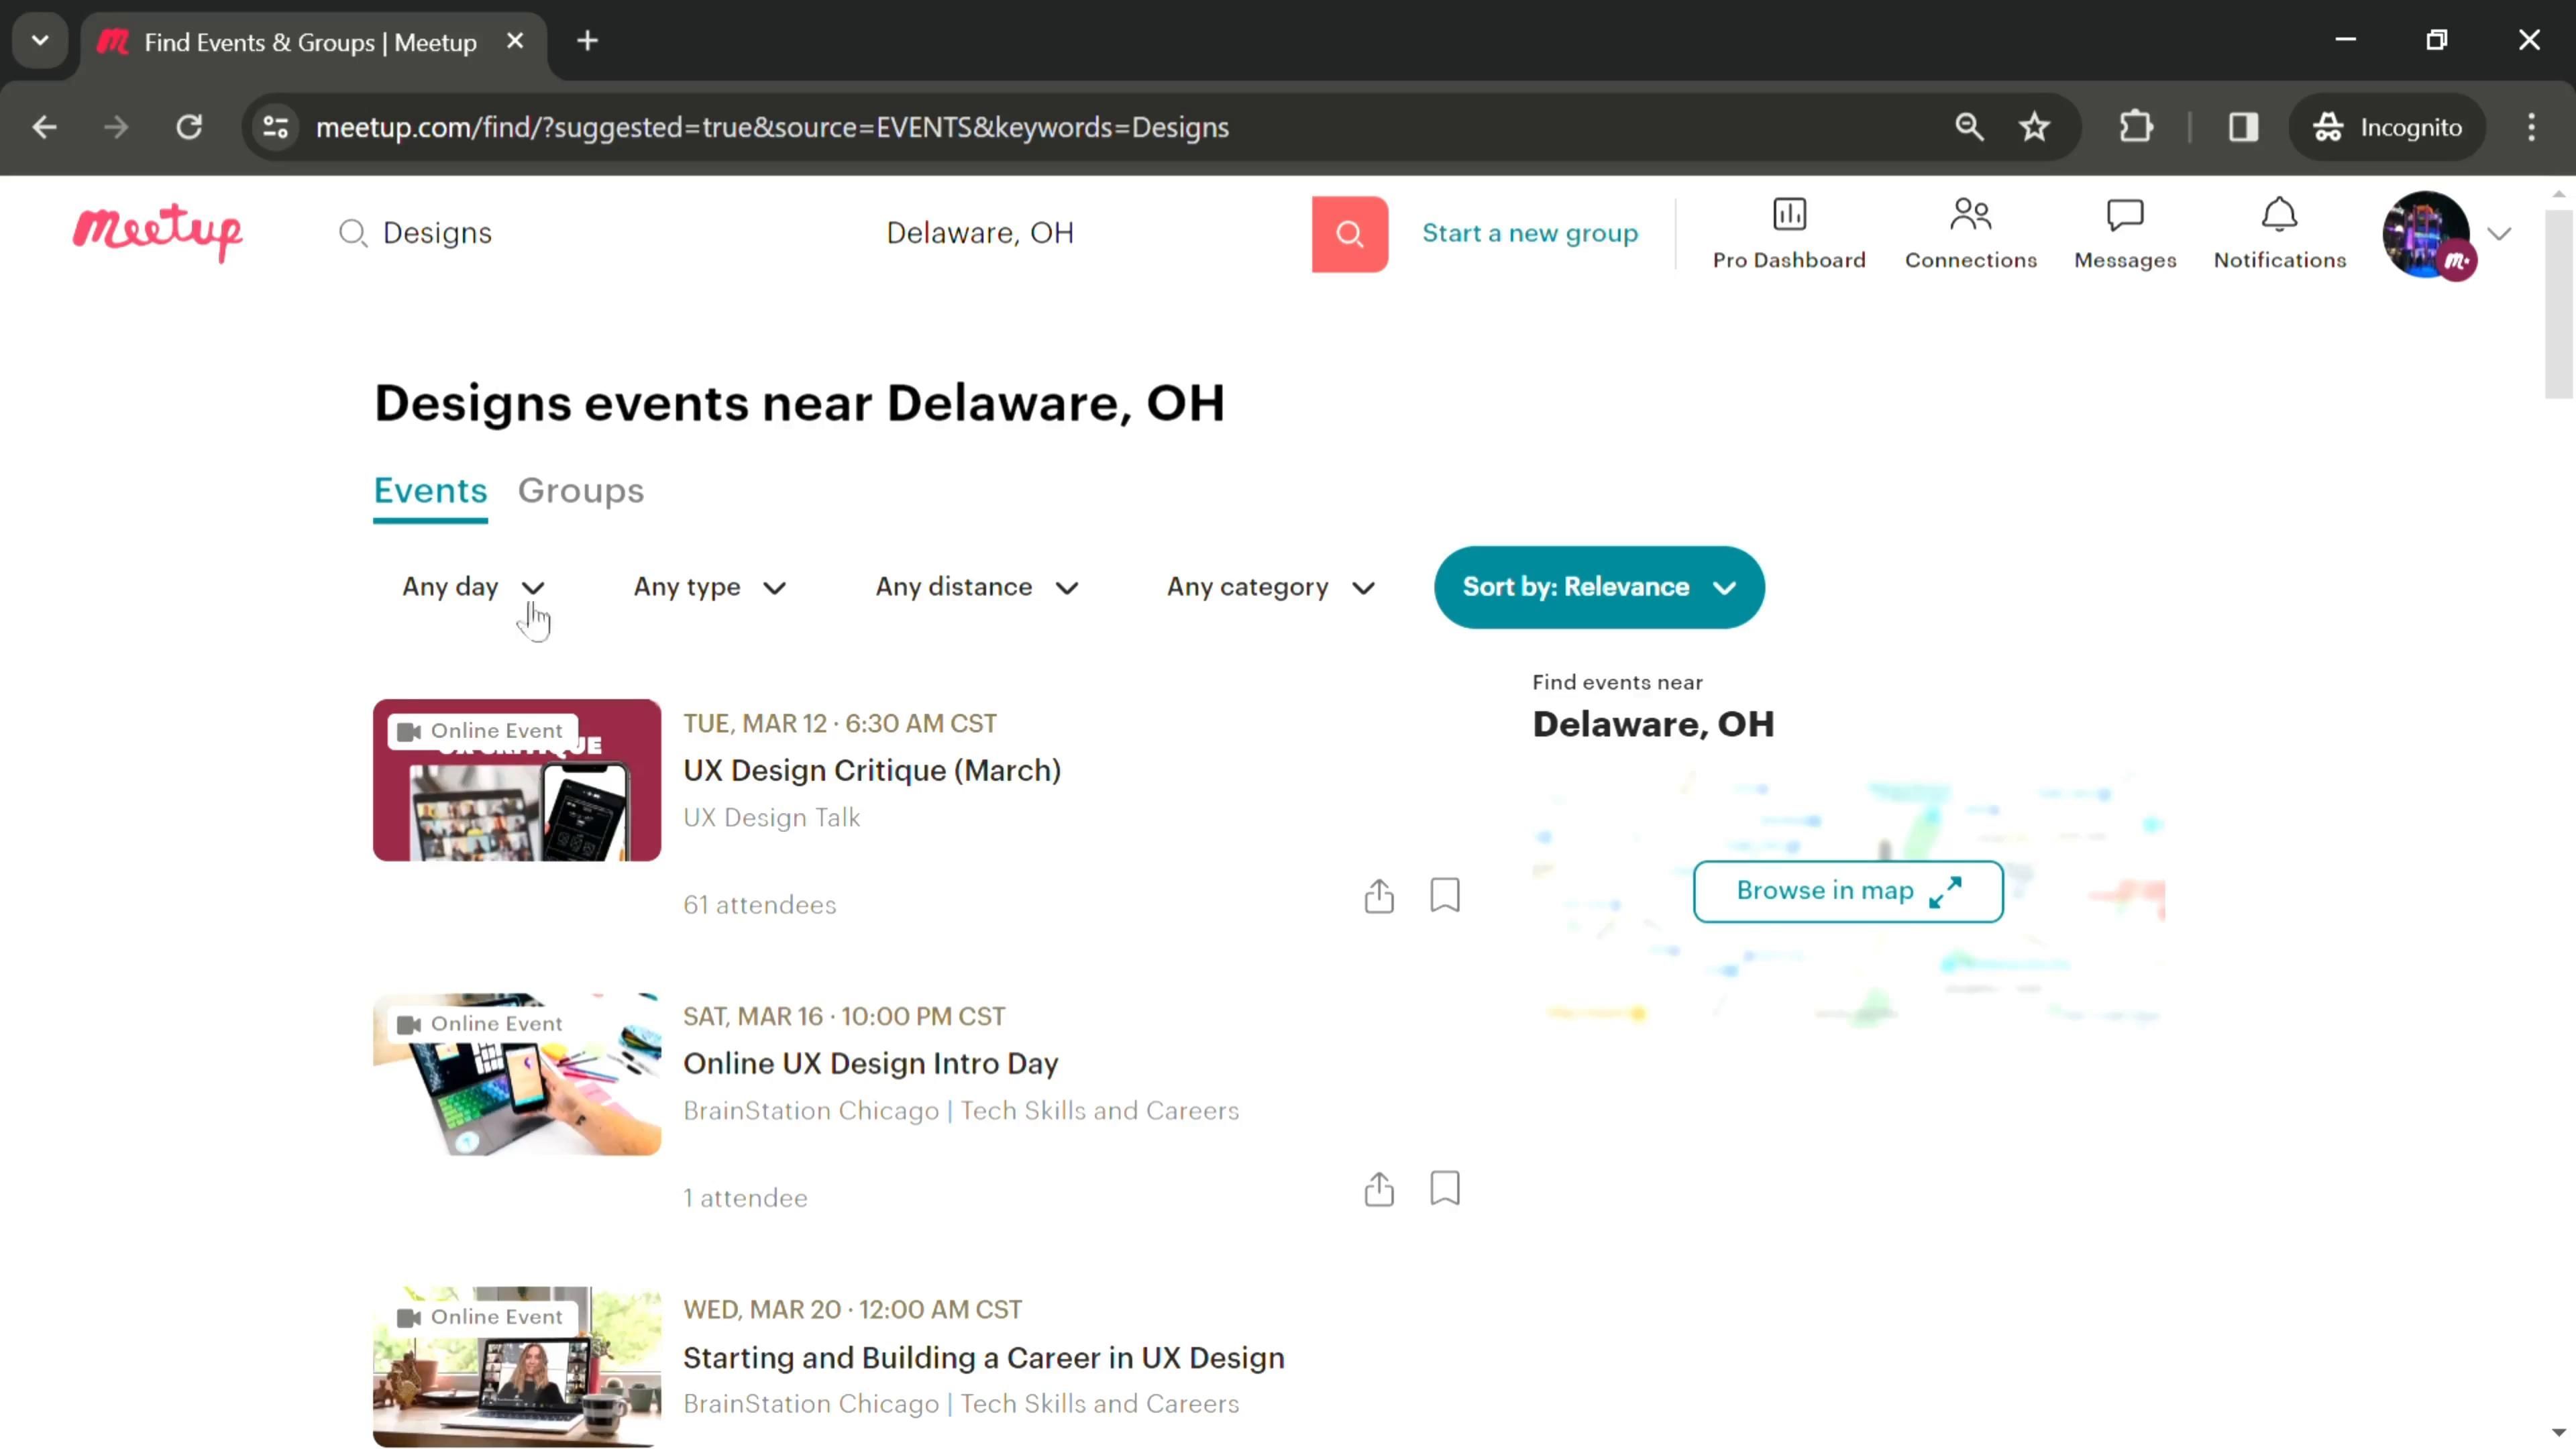Bookmark this page with the star icon
Image resolution: width=2576 pixels, height=1449 pixels.
[2034, 127]
